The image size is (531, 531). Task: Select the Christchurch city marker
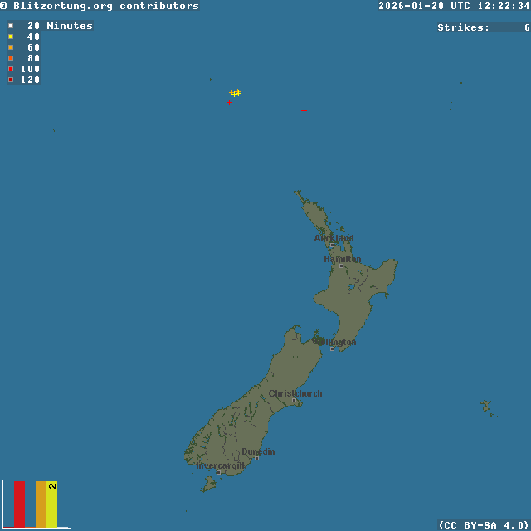(x=293, y=400)
